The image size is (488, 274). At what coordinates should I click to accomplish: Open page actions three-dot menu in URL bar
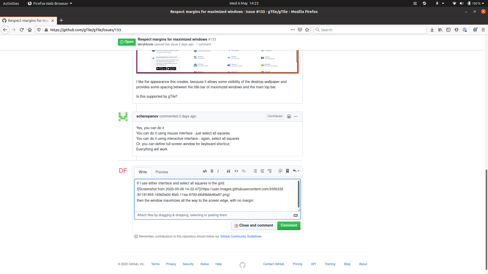click(293, 30)
